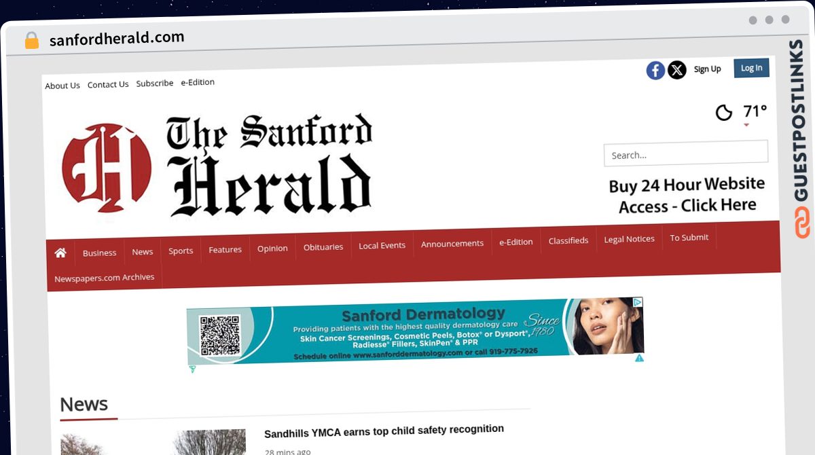Screen dimensions: 815x455
Task: Open the YMCA article thumbnail image
Action: click(153, 443)
